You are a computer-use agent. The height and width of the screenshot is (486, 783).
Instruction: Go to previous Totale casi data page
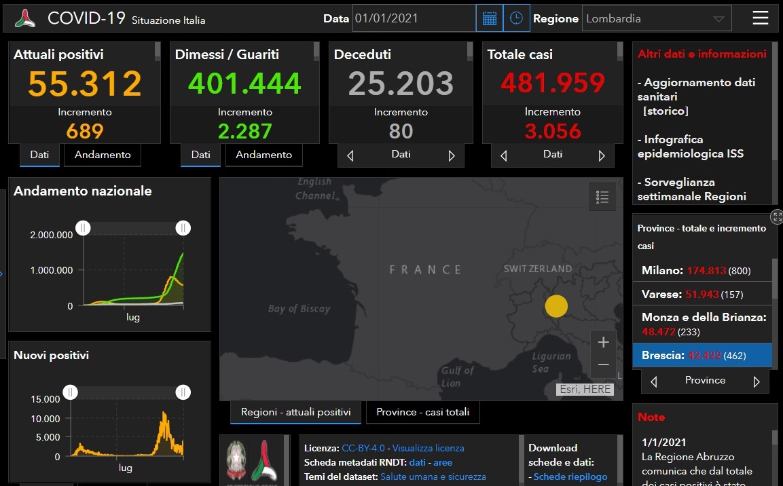point(503,155)
